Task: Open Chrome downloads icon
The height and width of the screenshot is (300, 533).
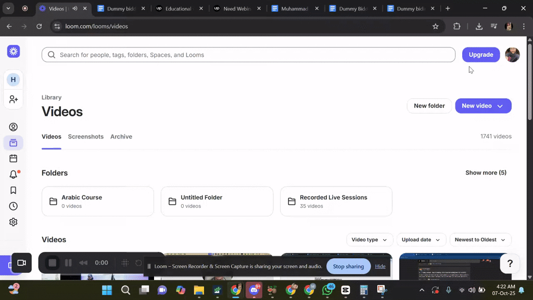Action: (x=479, y=26)
